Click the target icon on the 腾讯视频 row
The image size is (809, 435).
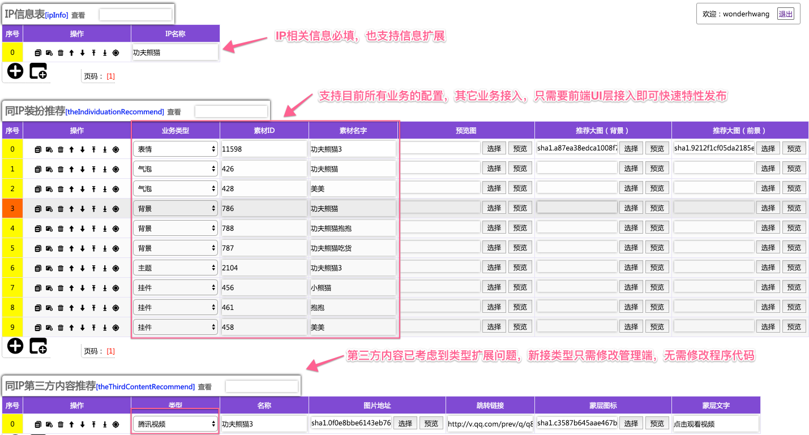(115, 423)
